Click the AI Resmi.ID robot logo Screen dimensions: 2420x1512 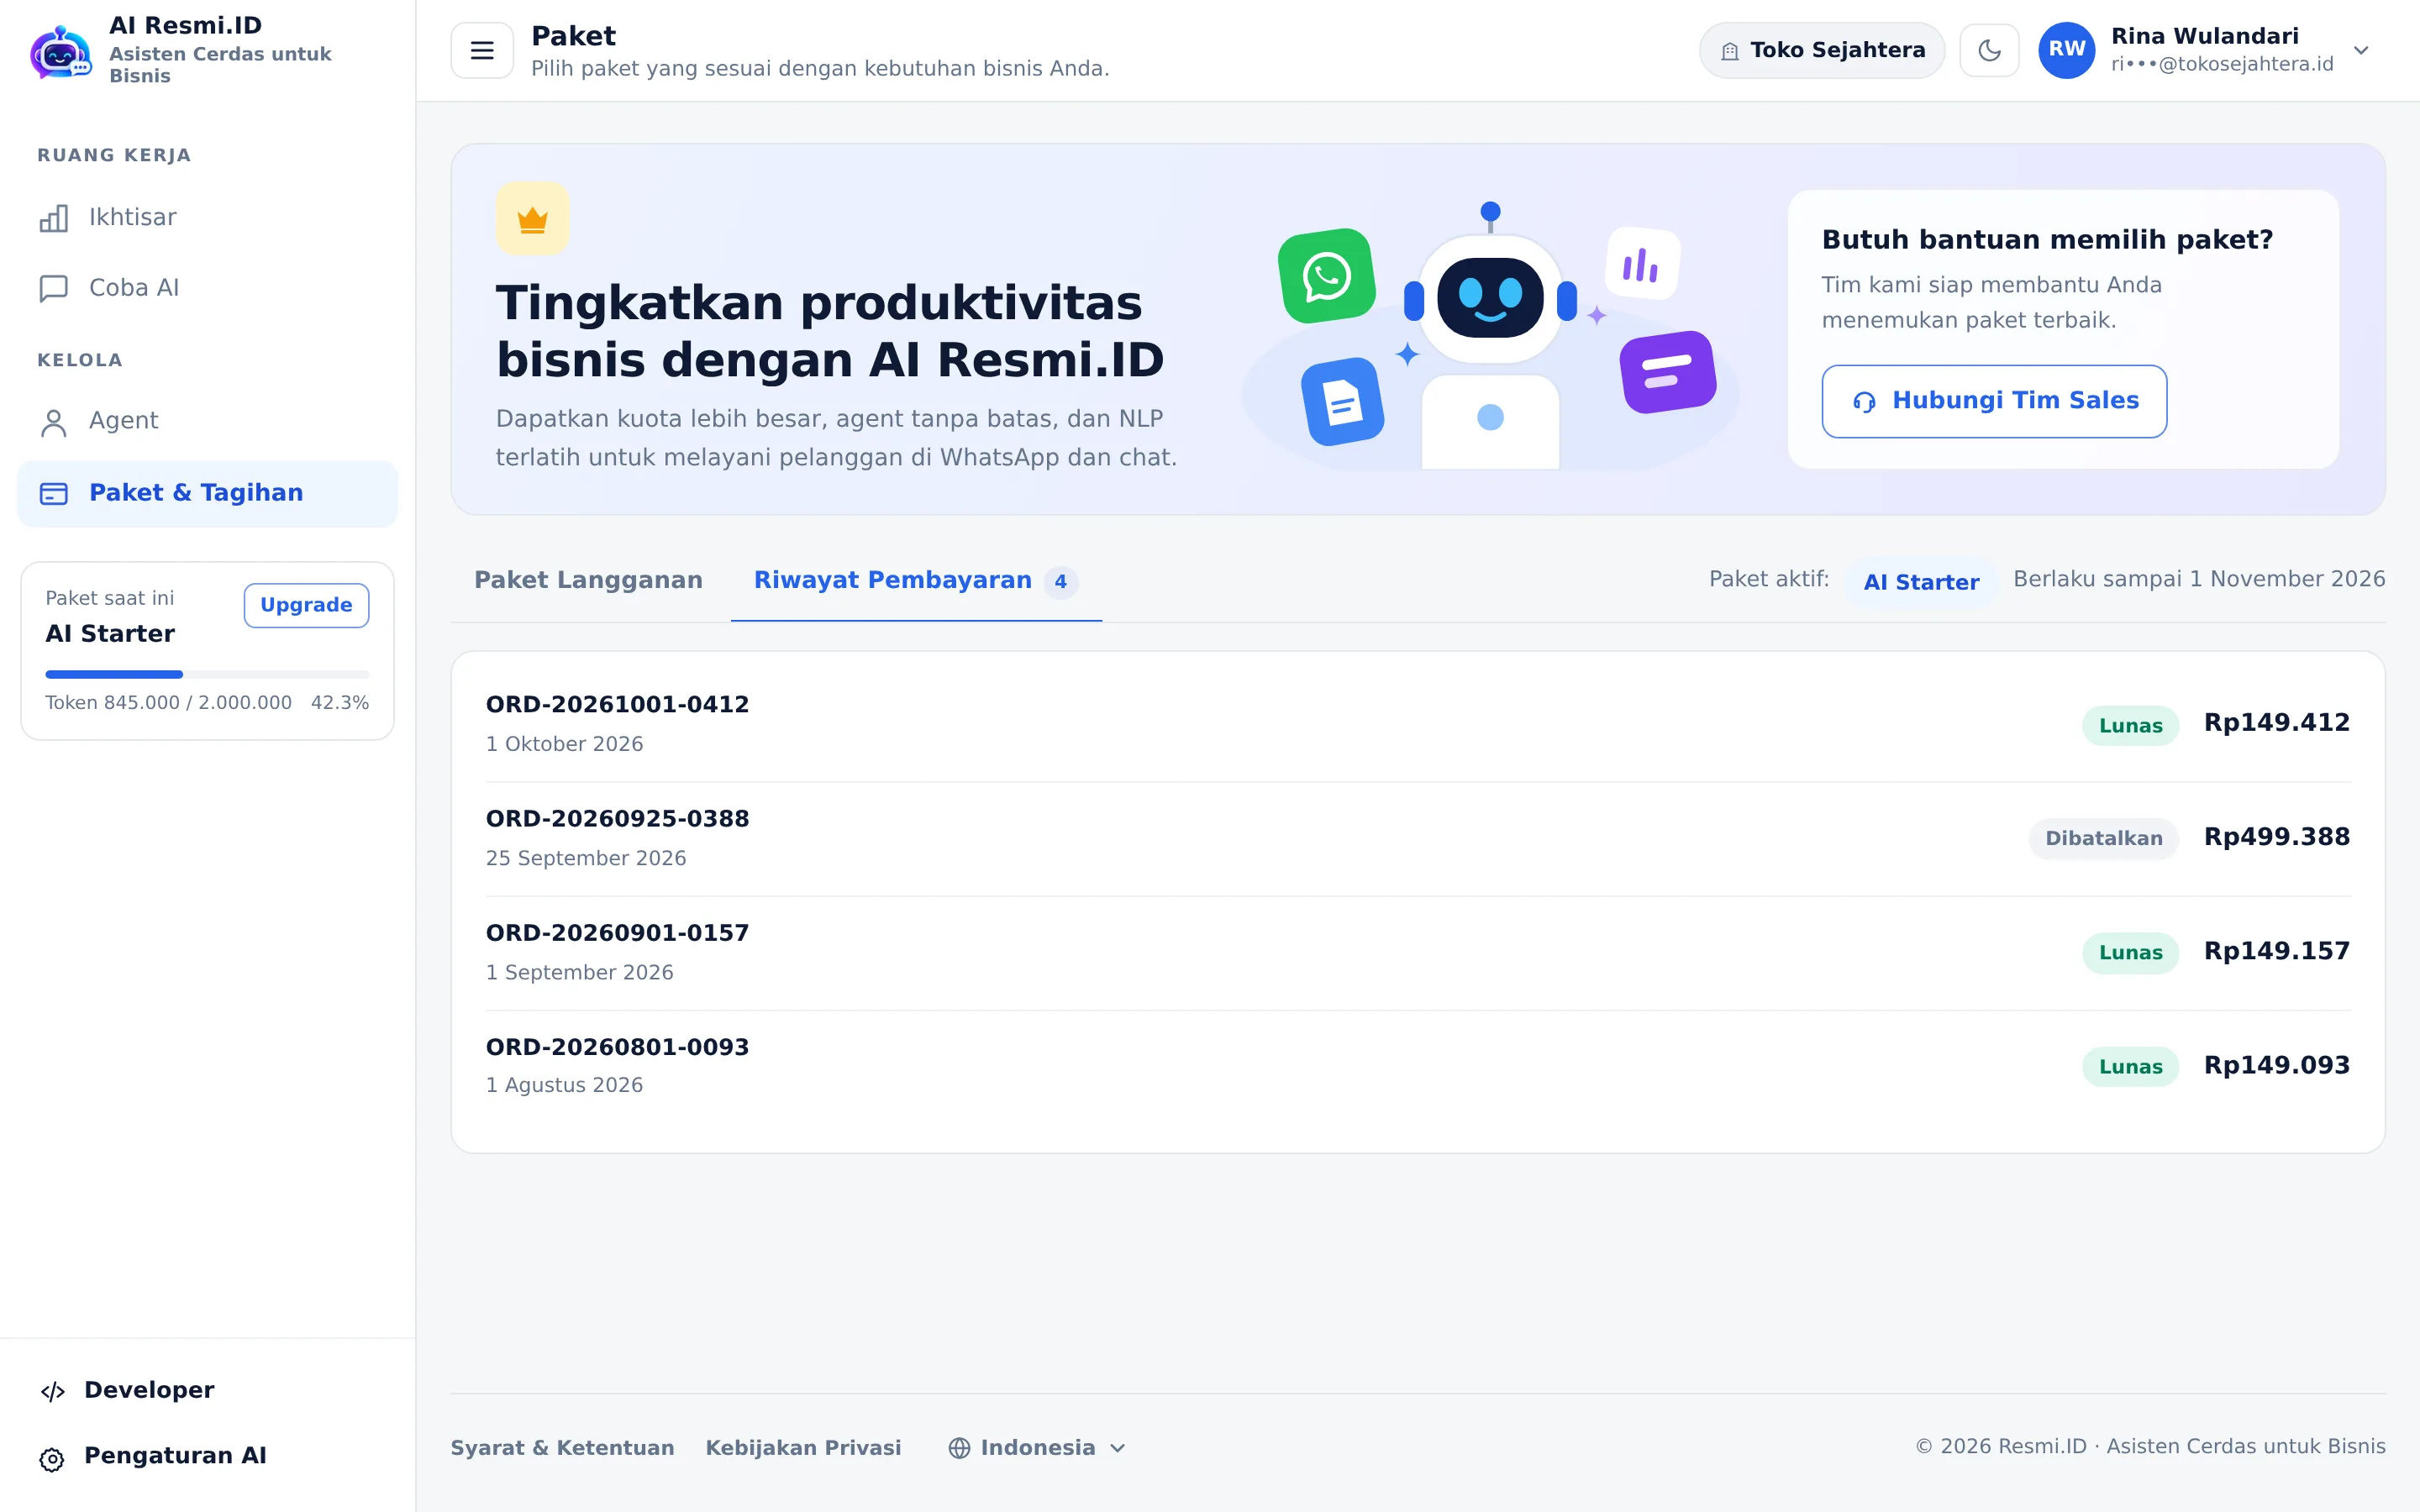pyautogui.click(x=61, y=52)
